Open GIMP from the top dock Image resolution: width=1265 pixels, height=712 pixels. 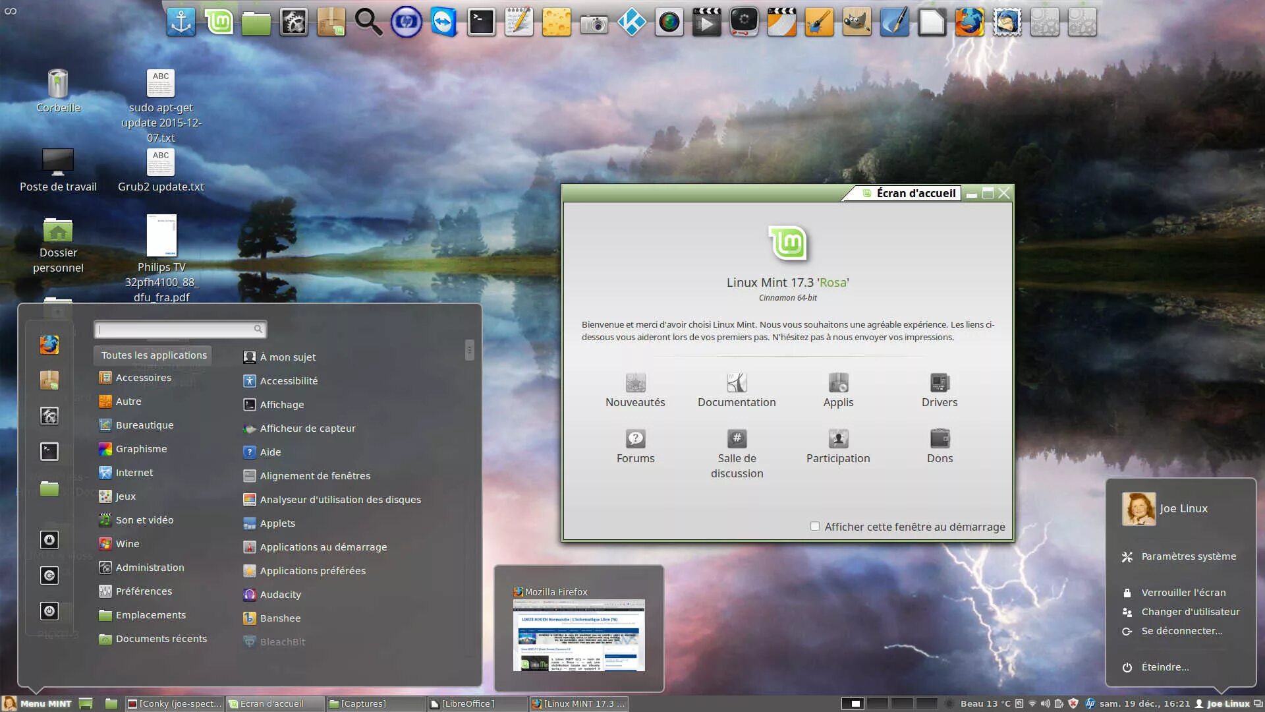(857, 22)
